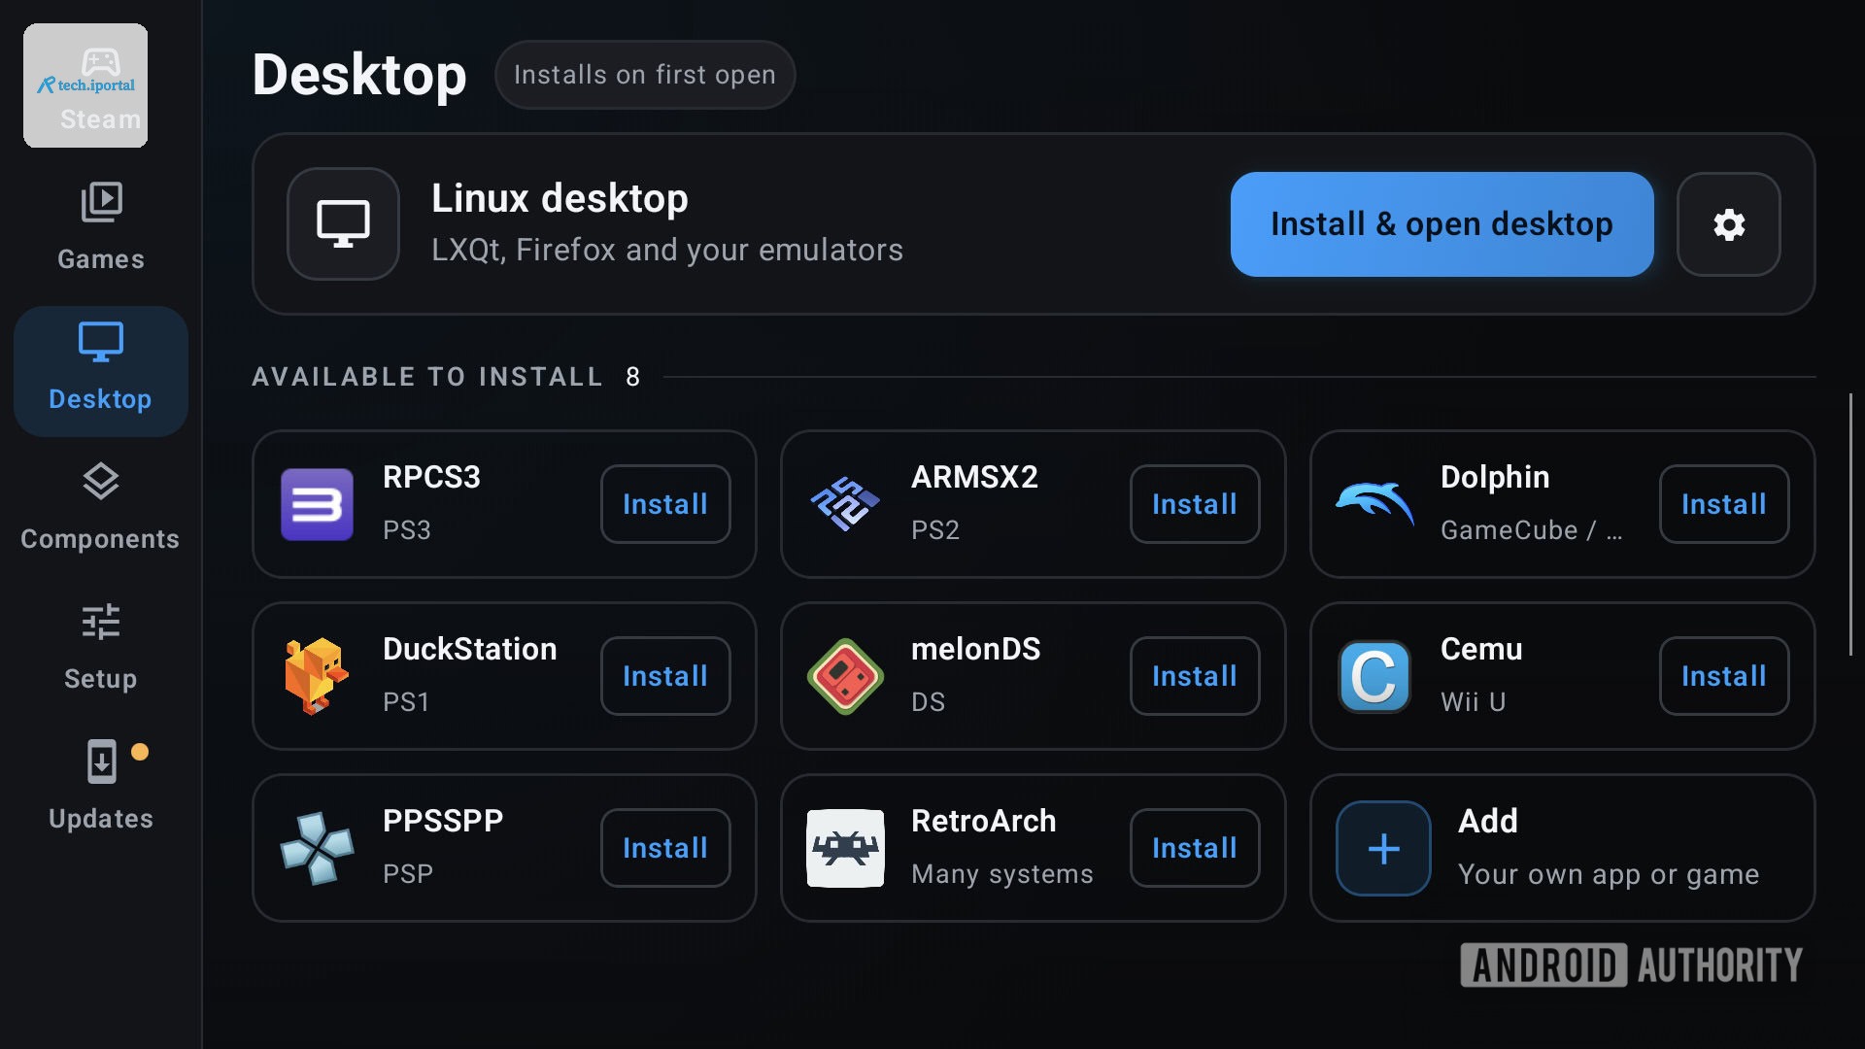Click the plus icon to add app
Viewport: 1865px width, 1049px height.
tap(1383, 848)
